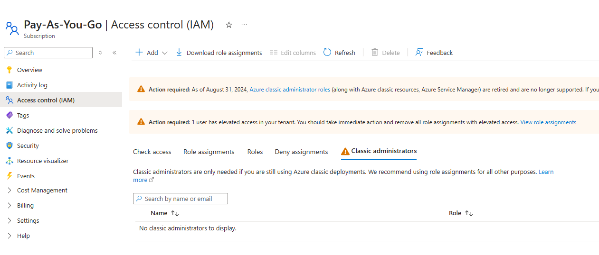
Task: Open the Deny assignments tab
Action: [301, 152]
